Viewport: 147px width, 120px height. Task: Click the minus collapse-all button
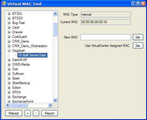pyautogui.click(x=36, y=113)
